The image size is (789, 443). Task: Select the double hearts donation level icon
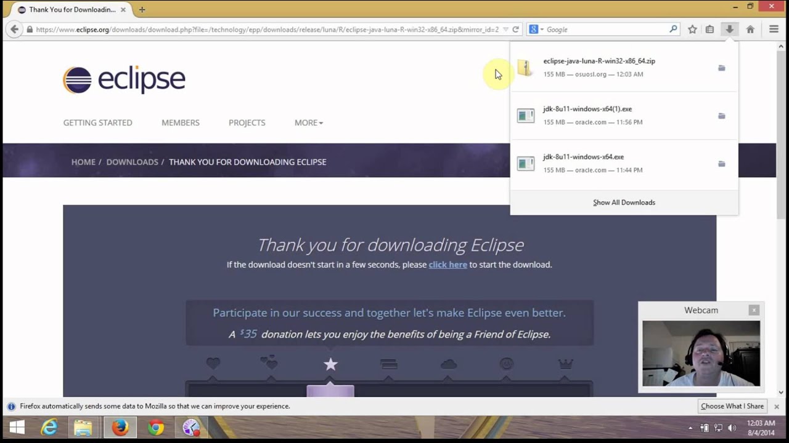pyautogui.click(x=269, y=364)
